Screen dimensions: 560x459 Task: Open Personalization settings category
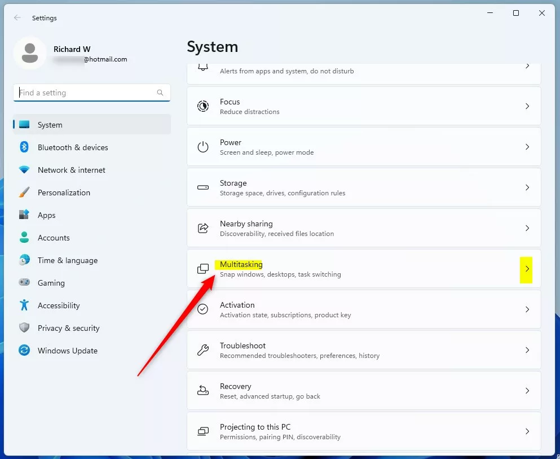point(64,193)
